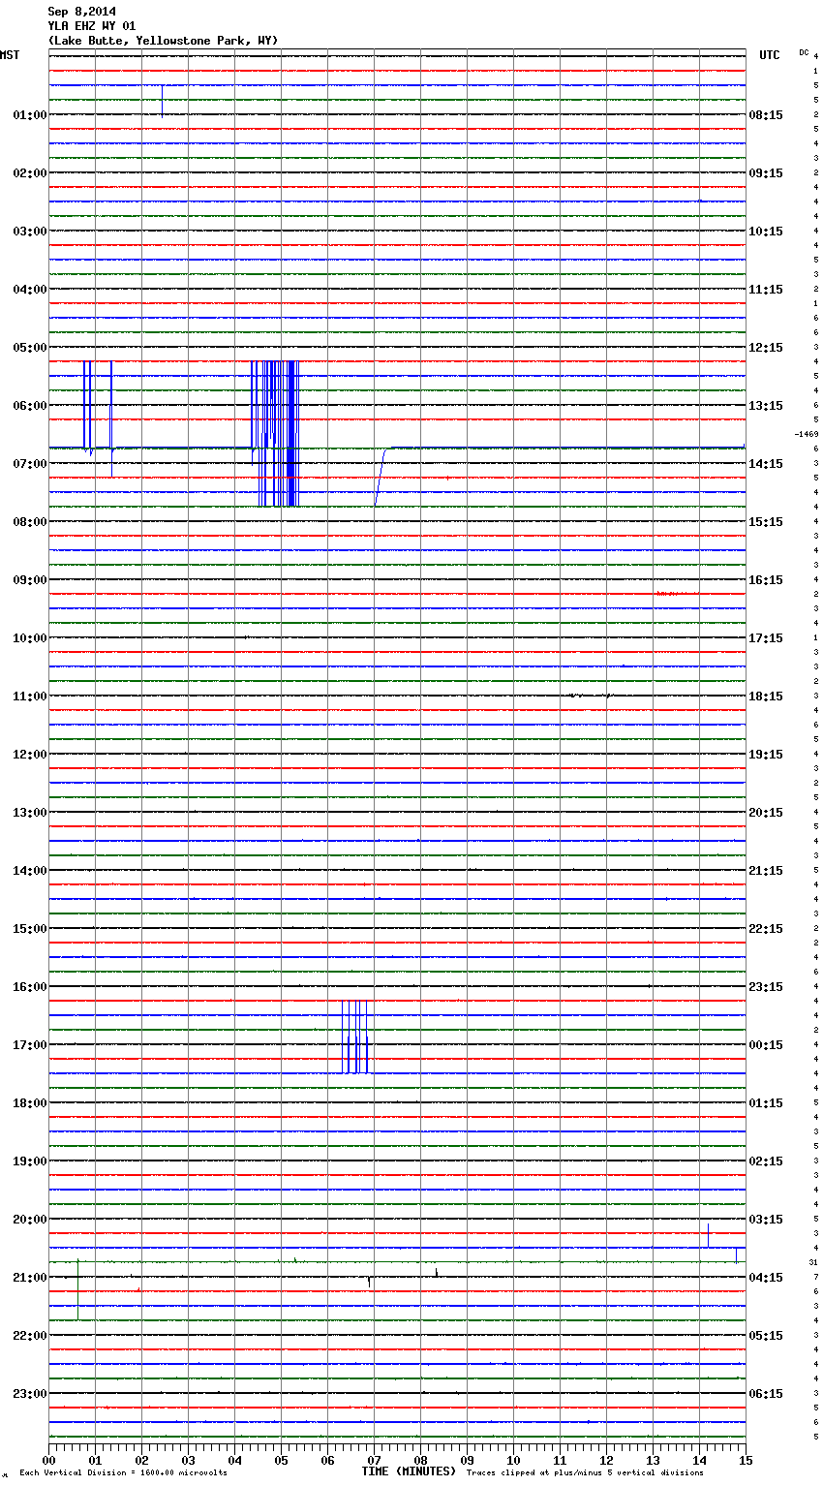
Task: Click the '-1469' DC offset value
Action: 807,435
